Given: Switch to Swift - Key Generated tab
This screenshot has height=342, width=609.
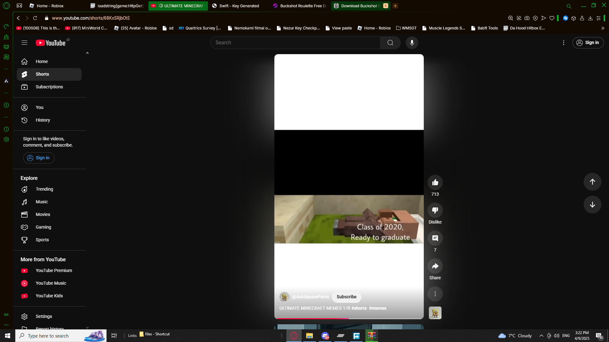Looking at the screenshot, I should 239,6.
